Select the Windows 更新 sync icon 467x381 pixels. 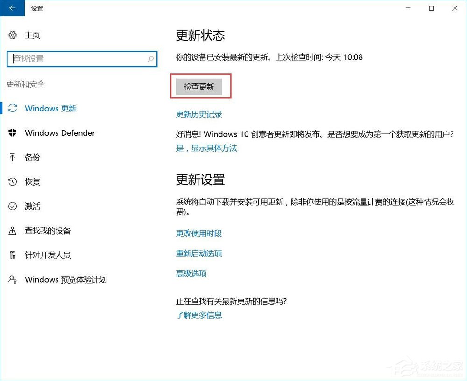coord(12,108)
